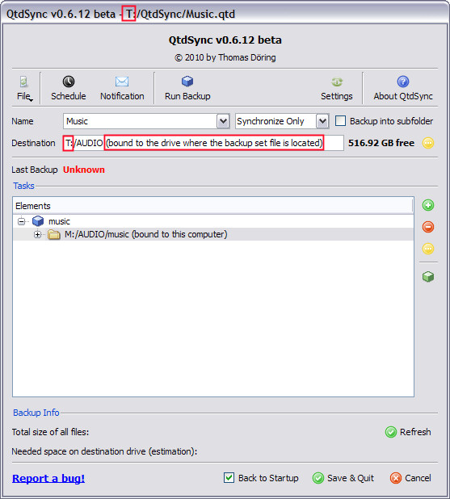The width and height of the screenshot is (450, 499).
Task: Open the Schedule clock icon
Action: click(69, 82)
